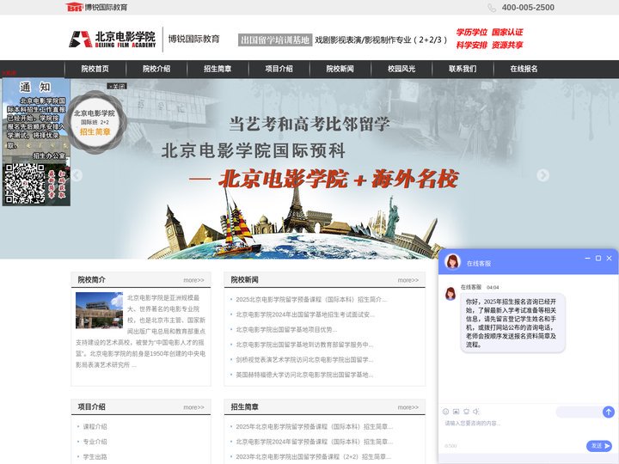Open news 2025北京电影学院留学预备课程 招生简介

311,300
